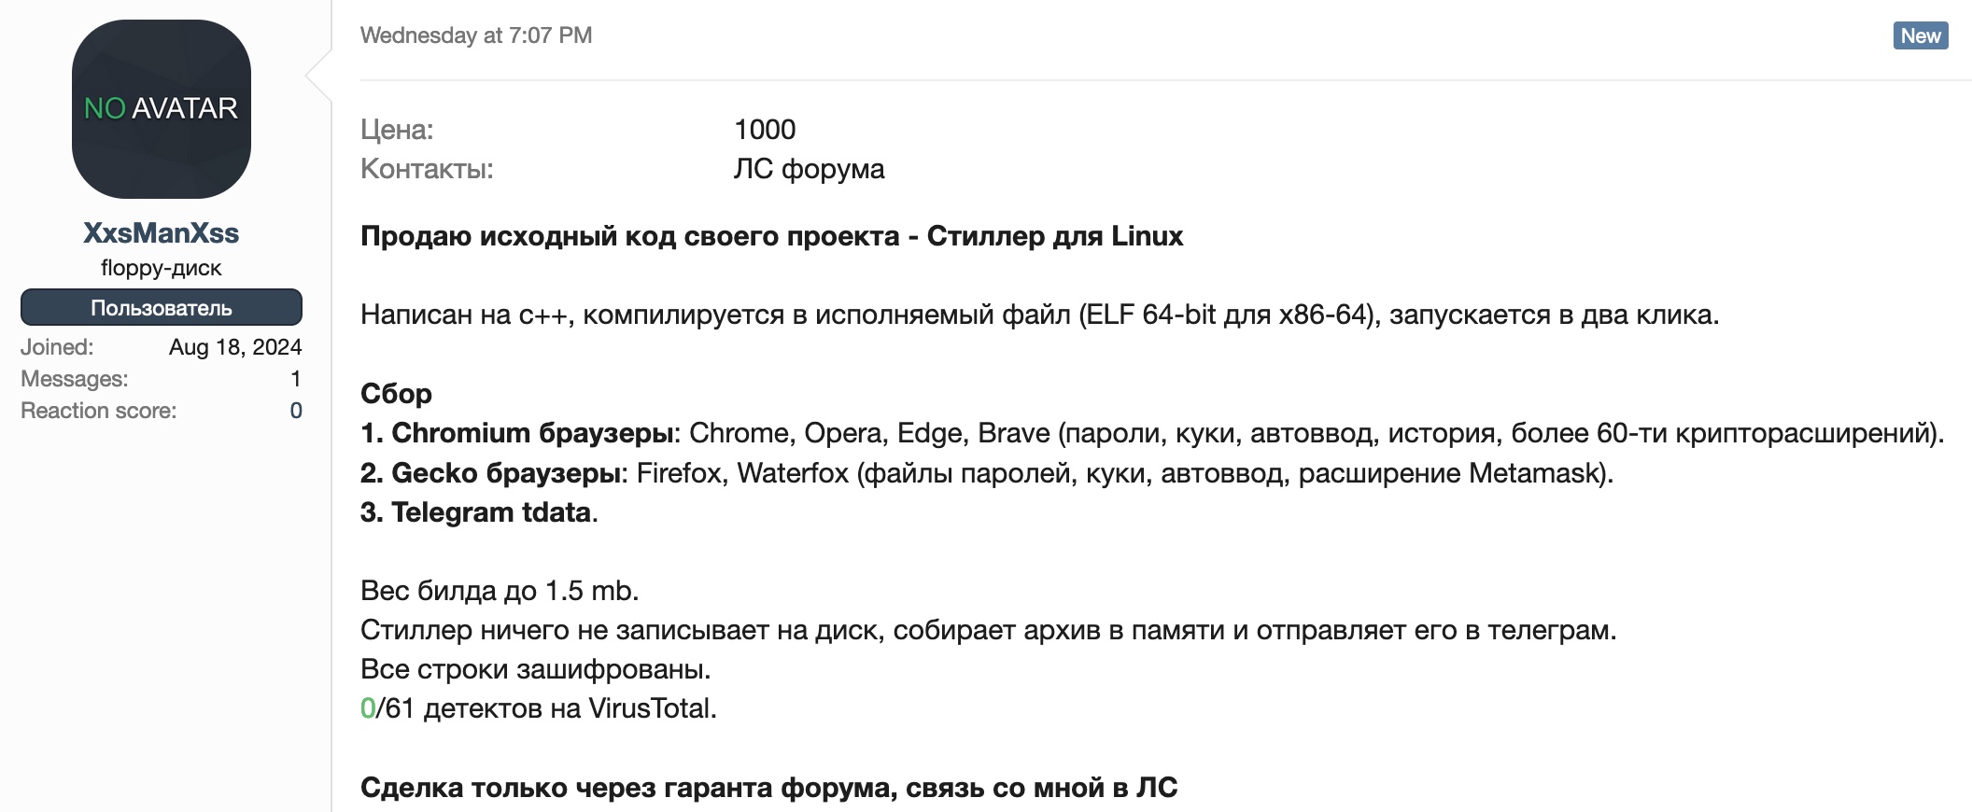The height and width of the screenshot is (812, 1972).
Task: Click the Сбор section heading
Action: pos(396,394)
